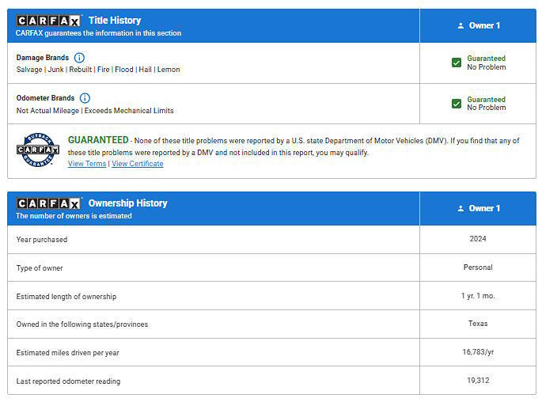
Task: Open the Damage Brands info icon
Action: click(79, 58)
